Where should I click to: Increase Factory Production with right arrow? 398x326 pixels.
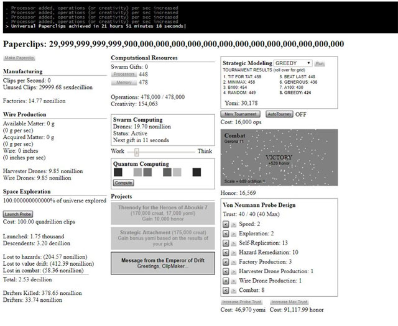(234, 262)
